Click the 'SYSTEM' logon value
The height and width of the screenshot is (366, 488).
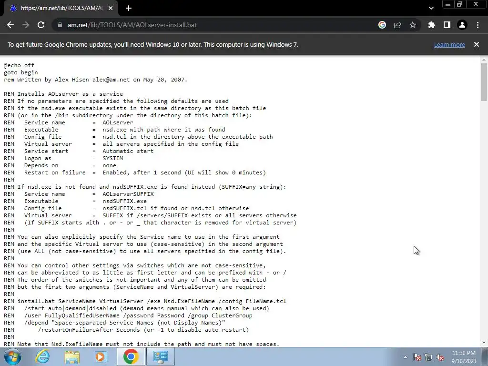point(113,158)
